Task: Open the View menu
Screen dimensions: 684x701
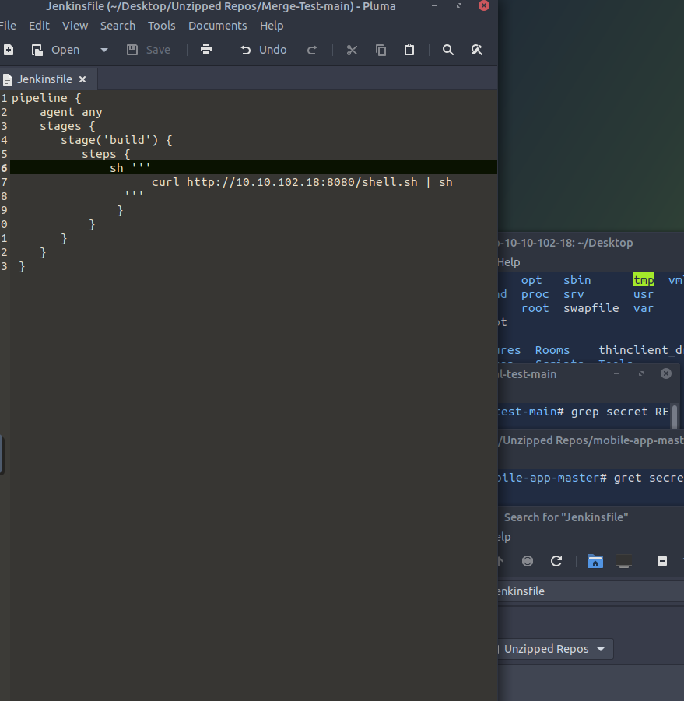Action: coord(75,26)
